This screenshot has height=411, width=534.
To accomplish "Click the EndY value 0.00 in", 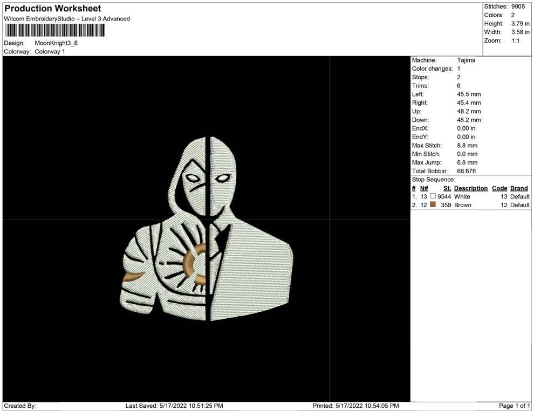I will click(x=466, y=137).
